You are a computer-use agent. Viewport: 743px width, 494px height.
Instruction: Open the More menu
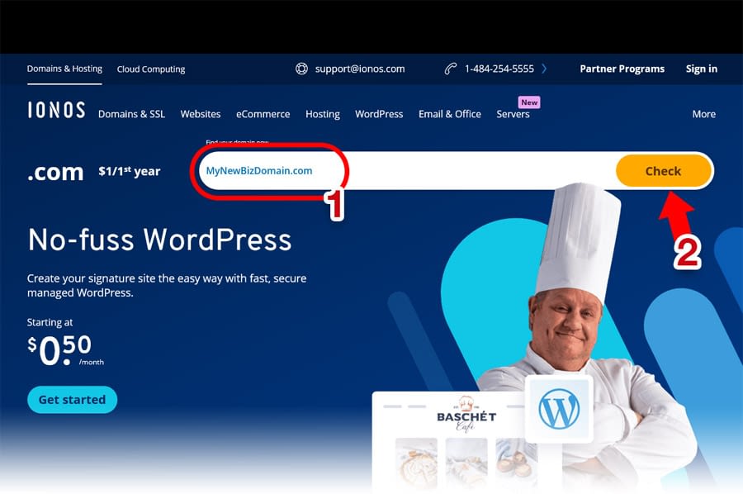tap(703, 114)
